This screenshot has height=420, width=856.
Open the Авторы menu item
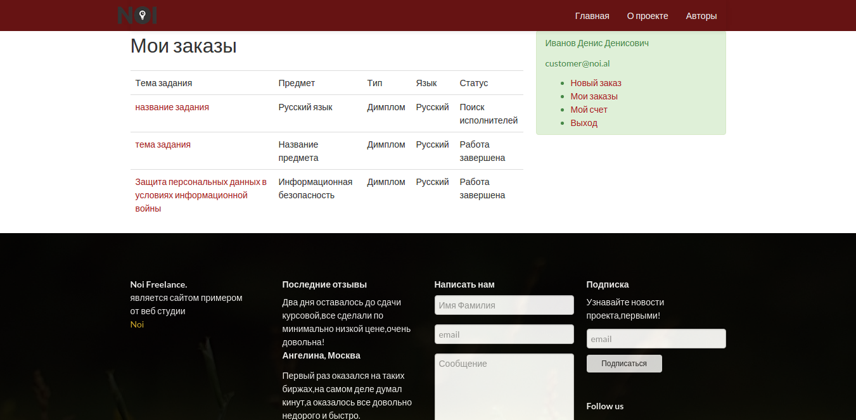tap(701, 16)
